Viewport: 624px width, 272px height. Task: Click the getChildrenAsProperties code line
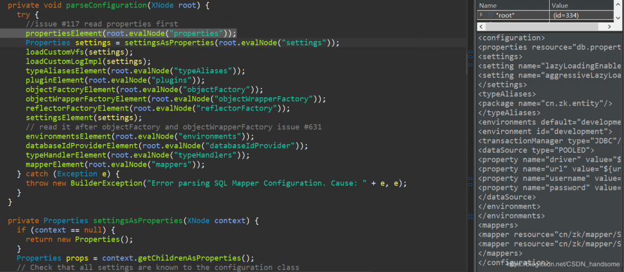tap(135, 258)
